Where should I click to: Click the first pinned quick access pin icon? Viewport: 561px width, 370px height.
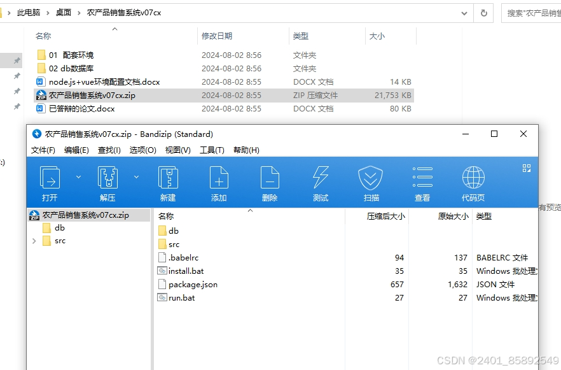coord(17,61)
